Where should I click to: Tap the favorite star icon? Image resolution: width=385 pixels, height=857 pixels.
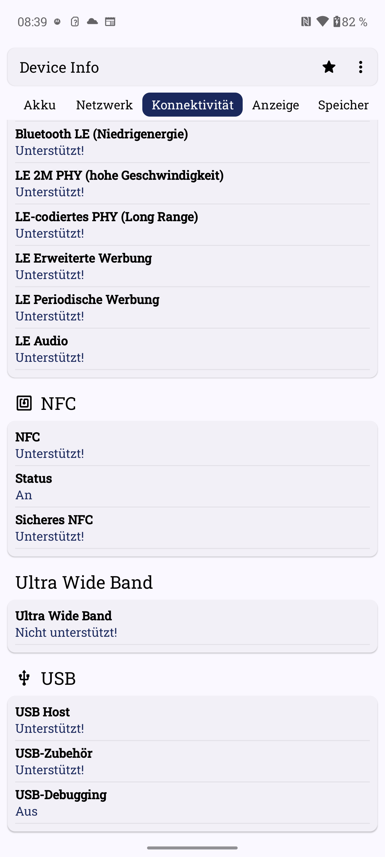pos(329,67)
